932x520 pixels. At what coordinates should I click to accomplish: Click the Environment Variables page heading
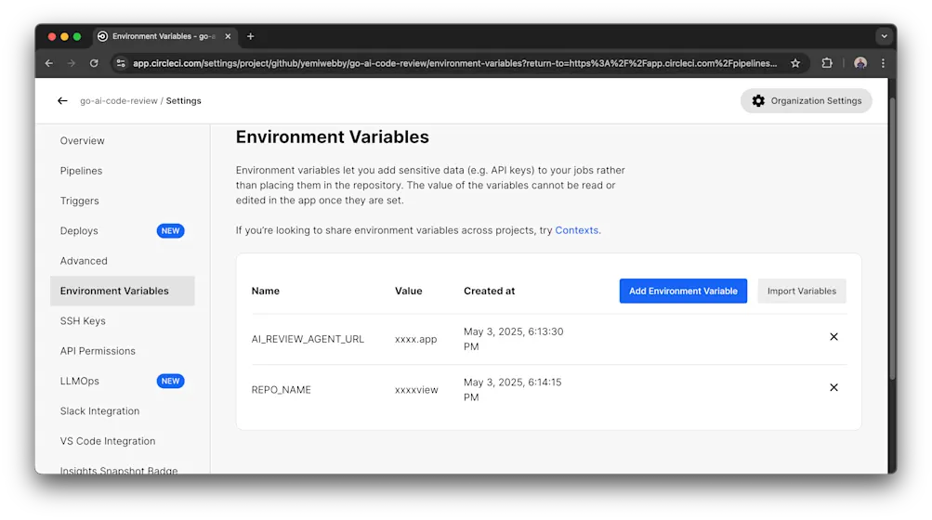point(333,137)
